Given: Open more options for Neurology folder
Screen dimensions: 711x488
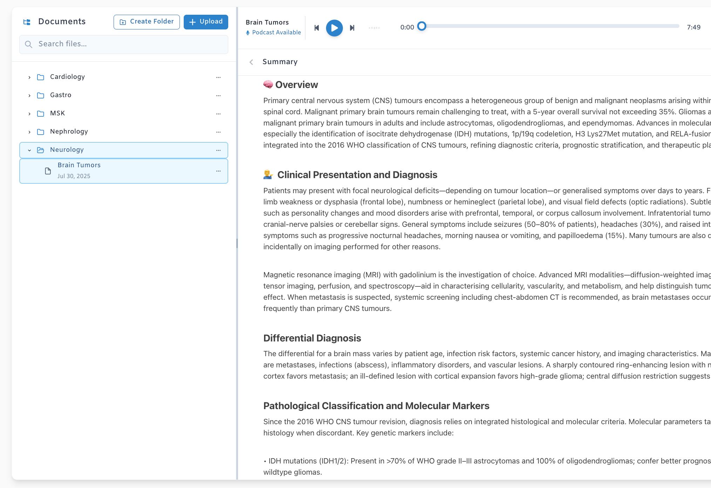Looking at the screenshot, I should [x=218, y=150].
